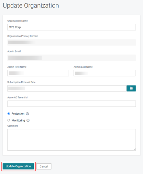Select the Monitoring radio button
This screenshot has height=174, width=143.
pos(9,120)
